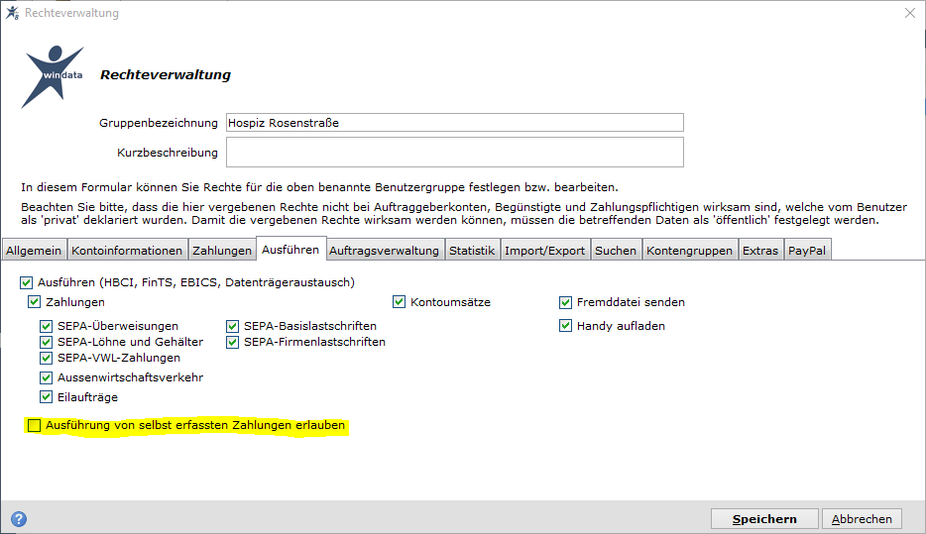The image size is (926, 534).
Task: Click the blue help question mark icon
Action: click(19, 519)
